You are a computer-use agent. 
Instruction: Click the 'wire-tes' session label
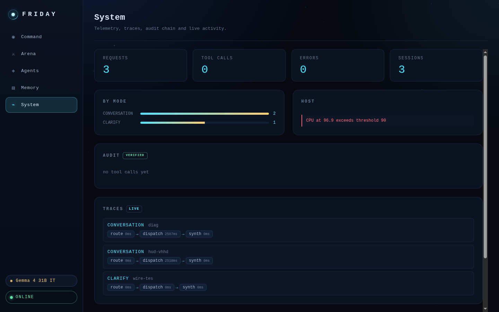point(143,279)
